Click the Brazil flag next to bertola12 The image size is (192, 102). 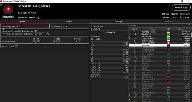coord(168,34)
